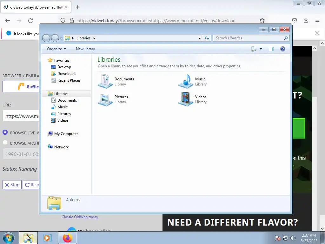325x244 pixels.
Task: Reload the page in Firefox
Action: [x=30, y=21]
